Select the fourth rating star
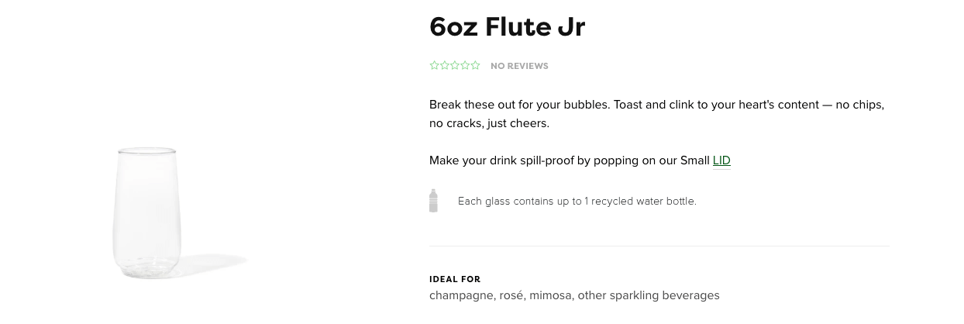The height and width of the screenshot is (324, 964). point(465,65)
